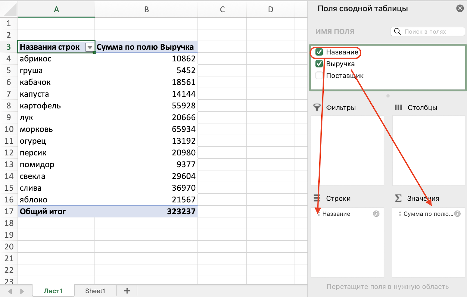Select the Лист1 sheet tab

53,291
